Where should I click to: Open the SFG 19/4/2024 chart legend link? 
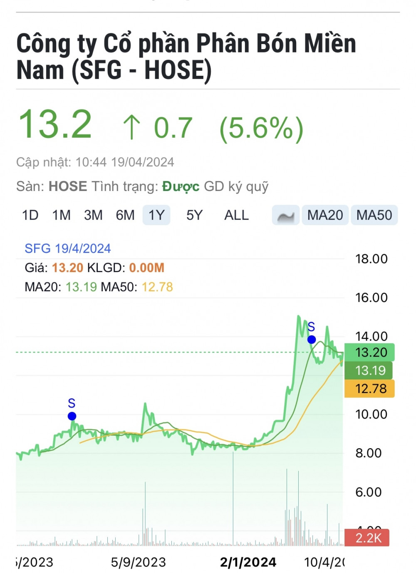point(68,248)
